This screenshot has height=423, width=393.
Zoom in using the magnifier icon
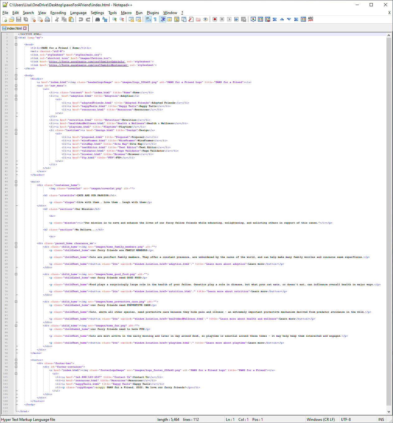click(x=114, y=19)
